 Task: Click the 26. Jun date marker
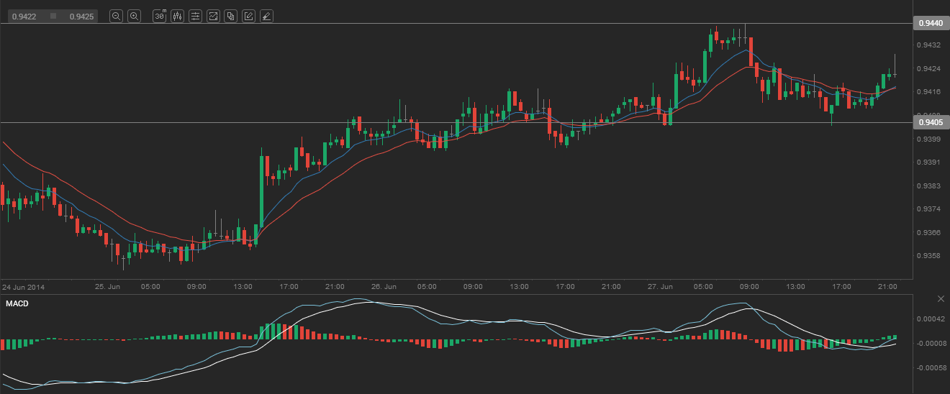click(385, 286)
